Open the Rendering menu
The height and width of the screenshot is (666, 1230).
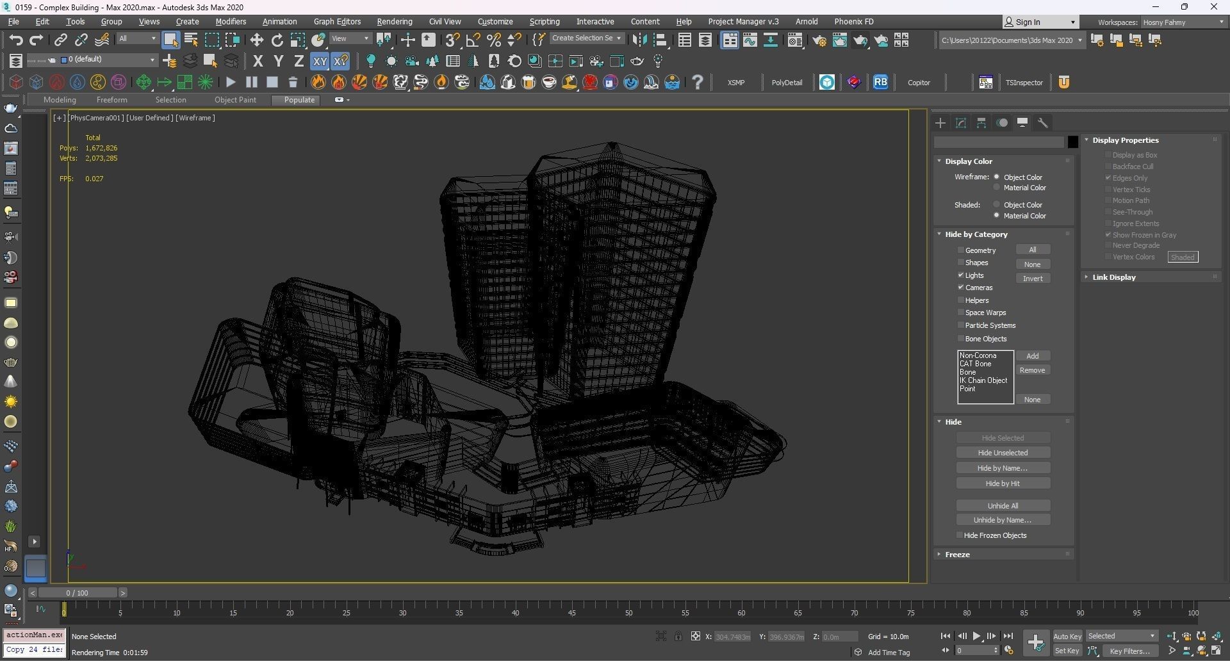pyautogui.click(x=394, y=22)
